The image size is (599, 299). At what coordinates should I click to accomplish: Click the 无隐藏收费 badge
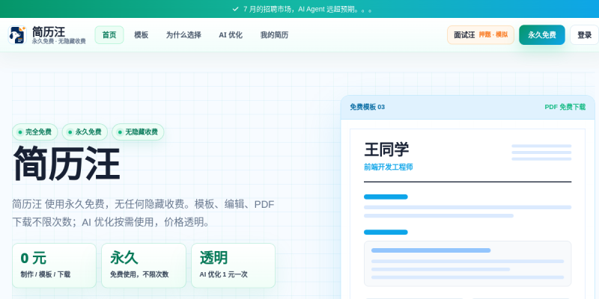[x=138, y=132]
